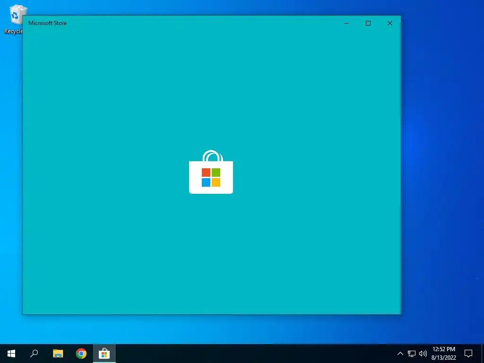The height and width of the screenshot is (363, 484).
Task: Open taskbar search magnifier
Action: [x=34, y=354]
